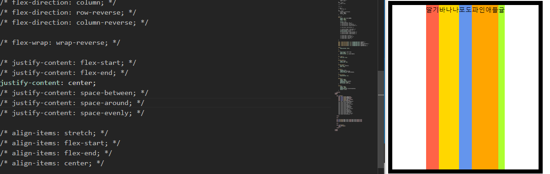The image size is (550, 174).
Task: Click the commented 'align-items: center' line
Action: (x=52, y=163)
